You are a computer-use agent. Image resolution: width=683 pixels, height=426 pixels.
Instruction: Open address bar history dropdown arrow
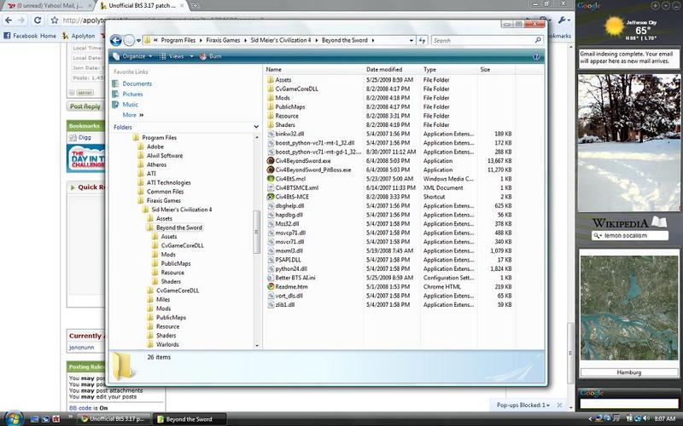click(412, 40)
